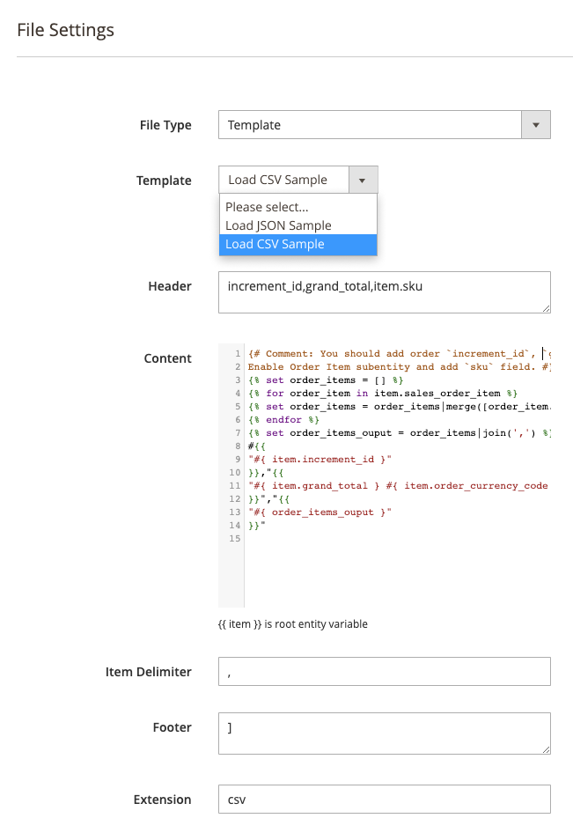Click the Content field label
The image size is (573, 833).
(x=167, y=358)
